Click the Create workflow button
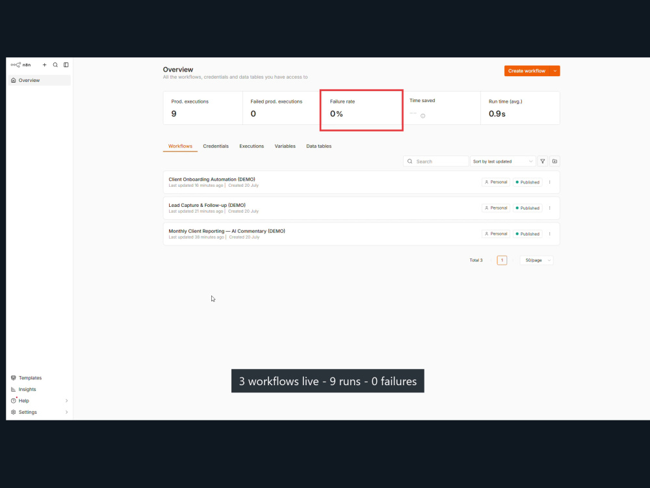The image size is (650, 488). tap(526, 71)
